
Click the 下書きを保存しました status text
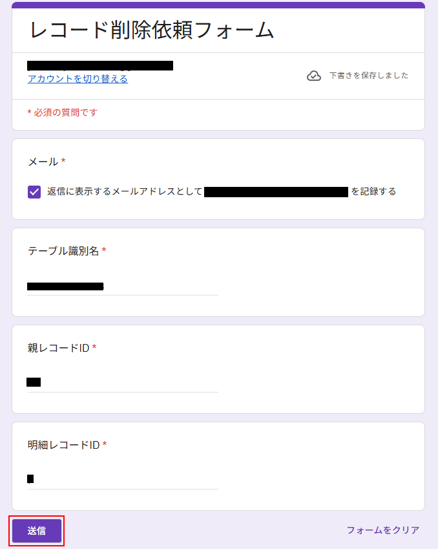click(x=369, y=76)
